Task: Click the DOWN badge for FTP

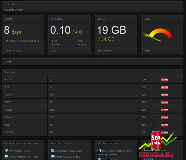Action: tap(165, 87)
